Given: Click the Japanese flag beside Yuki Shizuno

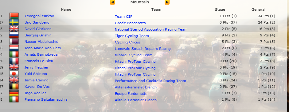Looking at the screenshot, I should coord(14,74).
